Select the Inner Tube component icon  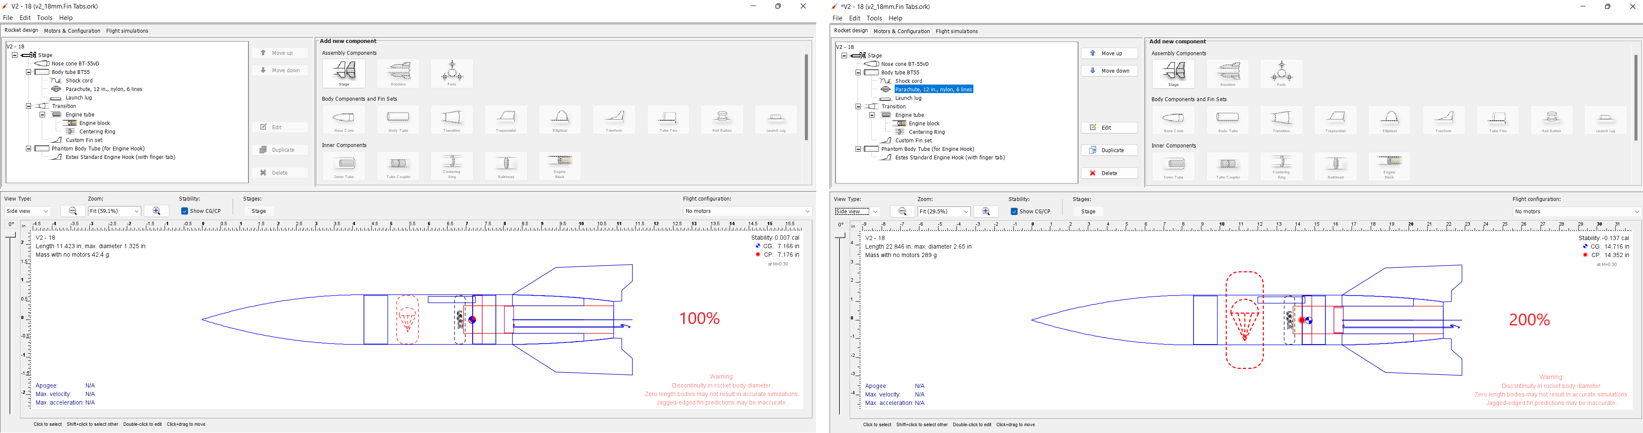click(344, 166)
